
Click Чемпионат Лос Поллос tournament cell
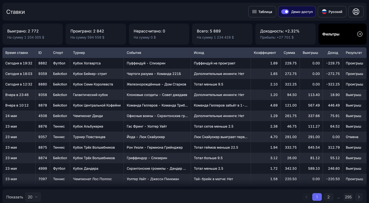click(x=92, y=179)
